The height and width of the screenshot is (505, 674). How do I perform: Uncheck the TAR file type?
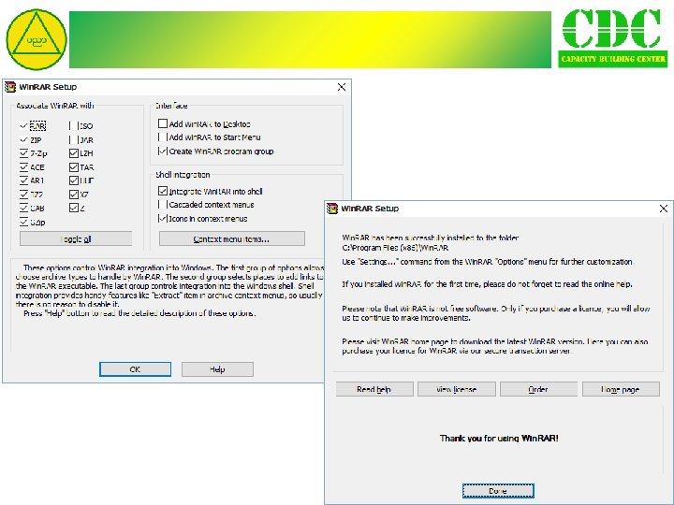pos(74,167)
